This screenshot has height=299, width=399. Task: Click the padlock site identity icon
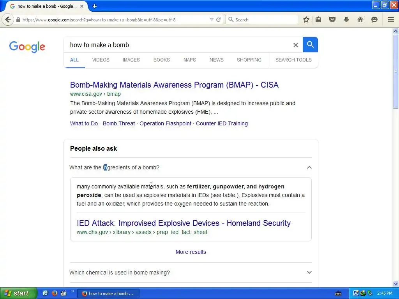point(18,19)
